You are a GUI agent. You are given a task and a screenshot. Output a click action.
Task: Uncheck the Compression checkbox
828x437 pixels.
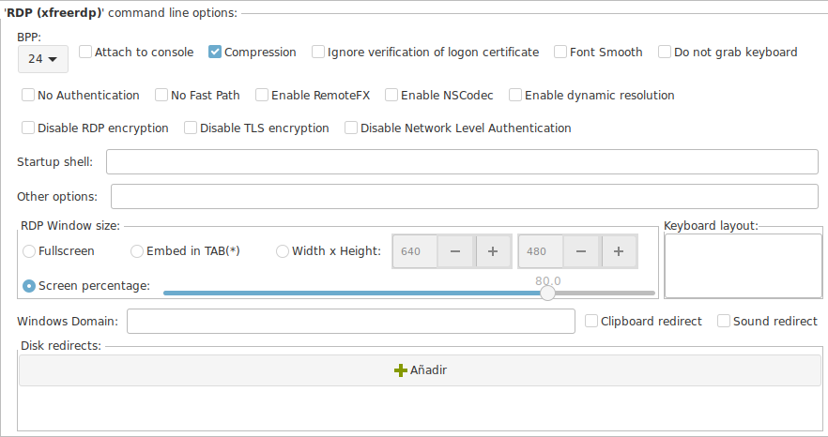click(214, 52)
